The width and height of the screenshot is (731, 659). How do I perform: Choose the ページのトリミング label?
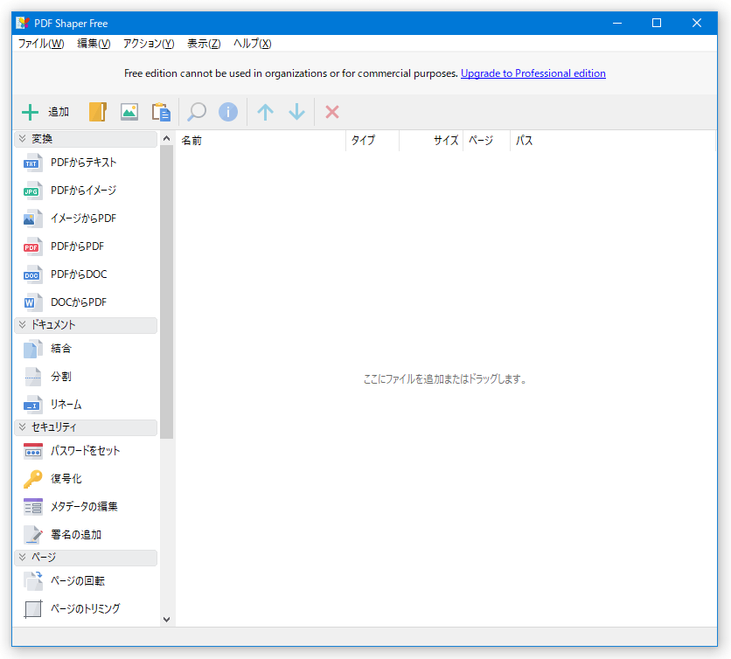86,608
